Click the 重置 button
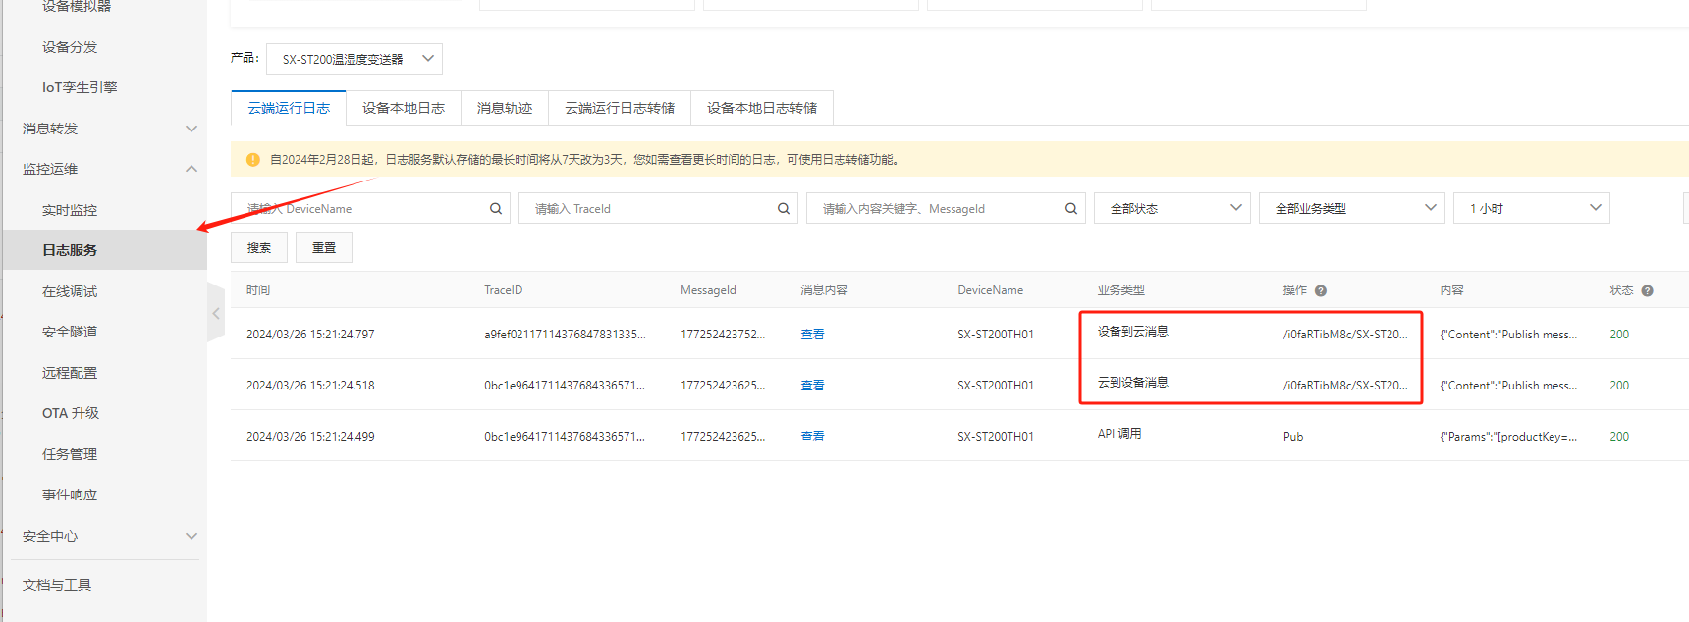Image resolution: width=1689 pixels, height=622 pixels. coord(324,248)
